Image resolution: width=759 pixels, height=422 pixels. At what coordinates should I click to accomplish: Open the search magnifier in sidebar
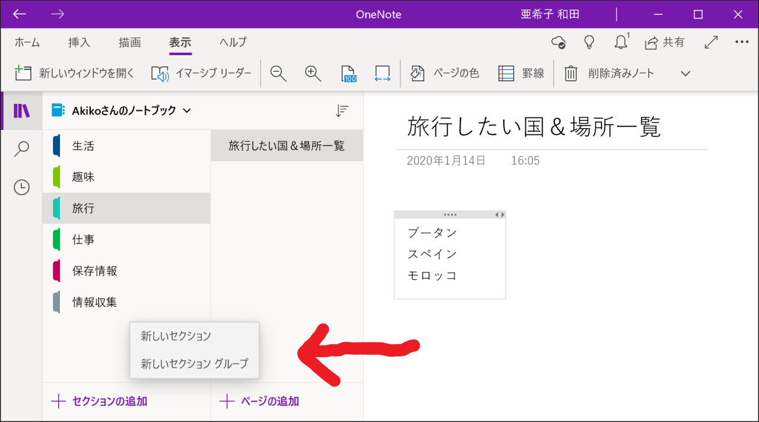(21, 149)
